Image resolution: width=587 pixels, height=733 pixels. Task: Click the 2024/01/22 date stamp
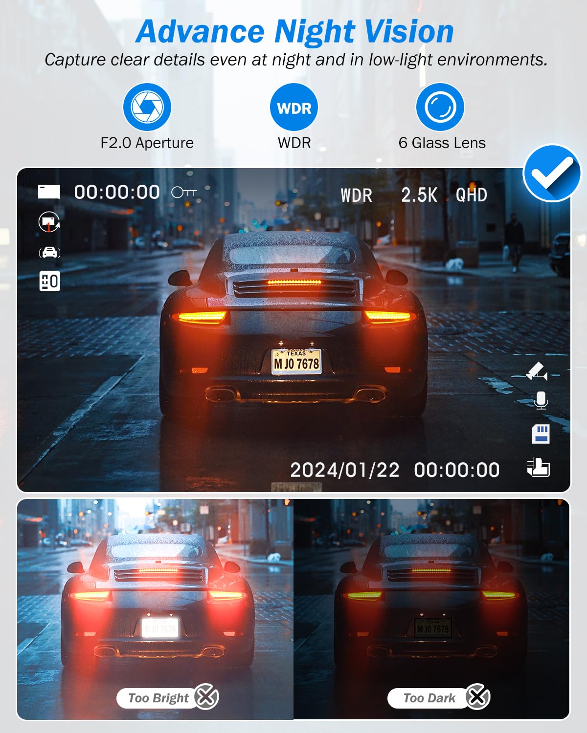point(345,470)
